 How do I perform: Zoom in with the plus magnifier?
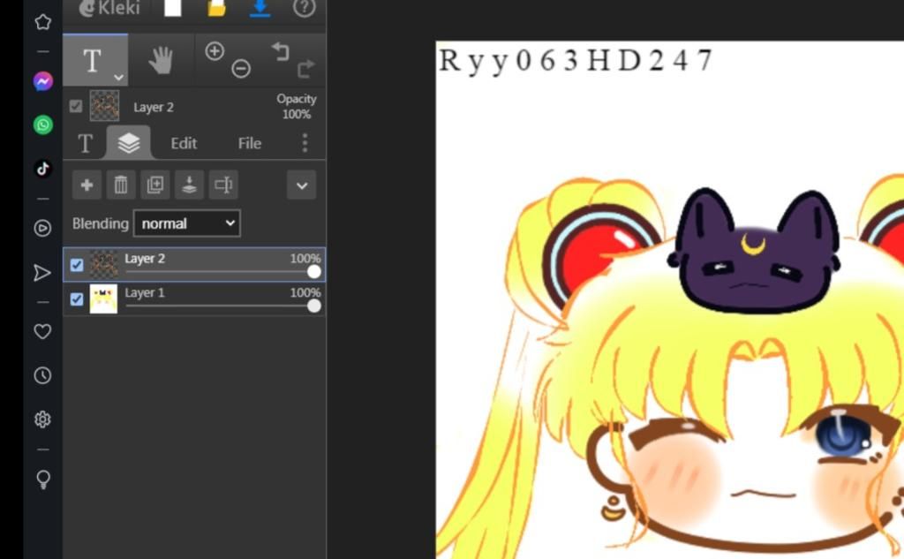(215, 51)
